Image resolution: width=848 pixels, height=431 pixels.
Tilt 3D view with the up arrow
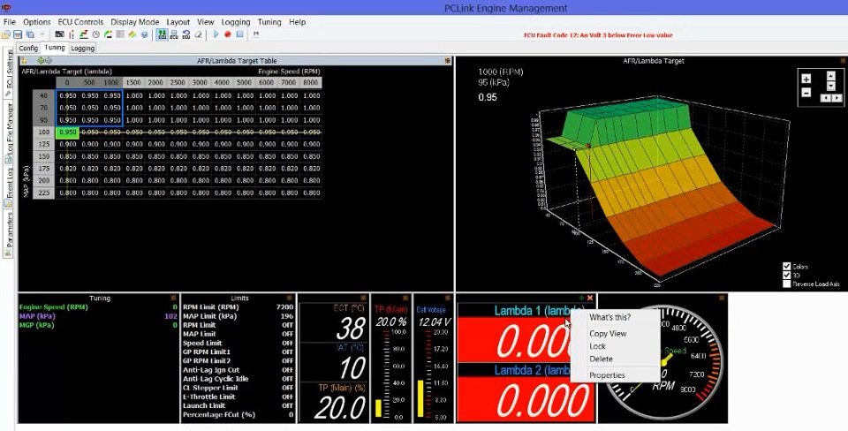pos(831,76)
